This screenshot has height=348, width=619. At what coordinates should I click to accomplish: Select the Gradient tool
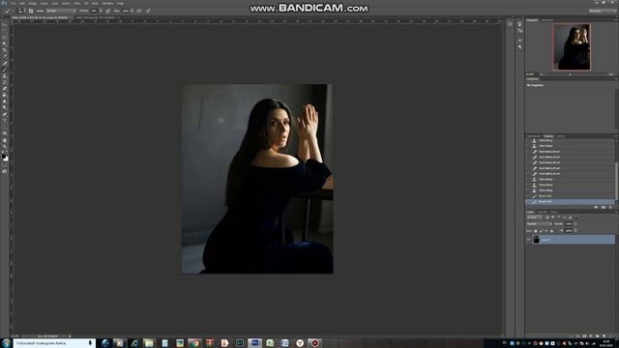pos(5,95)
